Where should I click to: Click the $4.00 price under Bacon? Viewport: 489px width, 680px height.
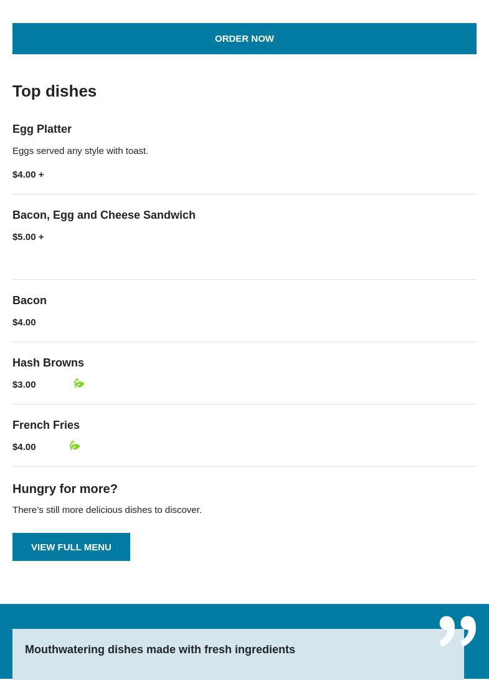[24, 322]
